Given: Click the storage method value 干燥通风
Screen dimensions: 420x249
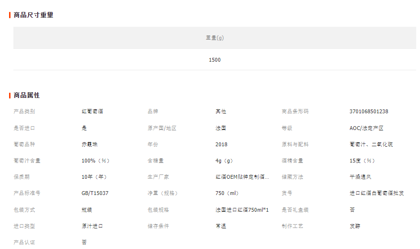Looking at the screenshot, I should coord(360,177).
